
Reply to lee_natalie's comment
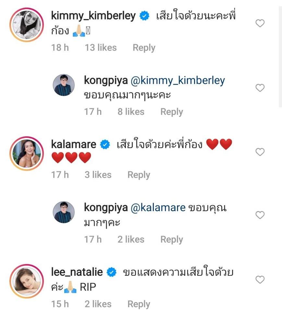click(x=139, y=304)
